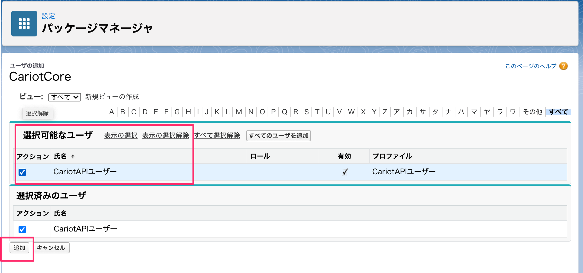
Task: Uncheck CariotAPIユーザー in 選択済みのユーザ list
Action: pyautogui.click(x=22, y=229)
